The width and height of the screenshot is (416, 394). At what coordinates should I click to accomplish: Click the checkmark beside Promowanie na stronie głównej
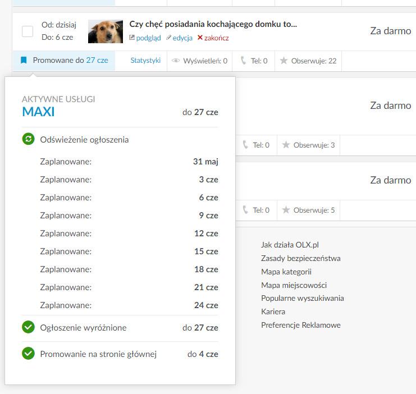pyautogui.click(x=28, y=354)
